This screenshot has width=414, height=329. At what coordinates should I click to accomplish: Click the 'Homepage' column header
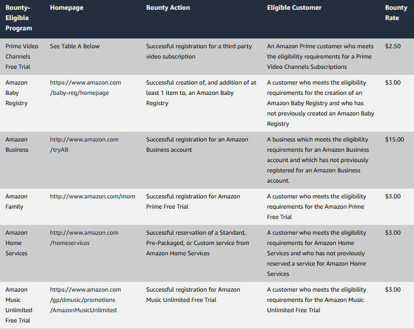point(66,8)
